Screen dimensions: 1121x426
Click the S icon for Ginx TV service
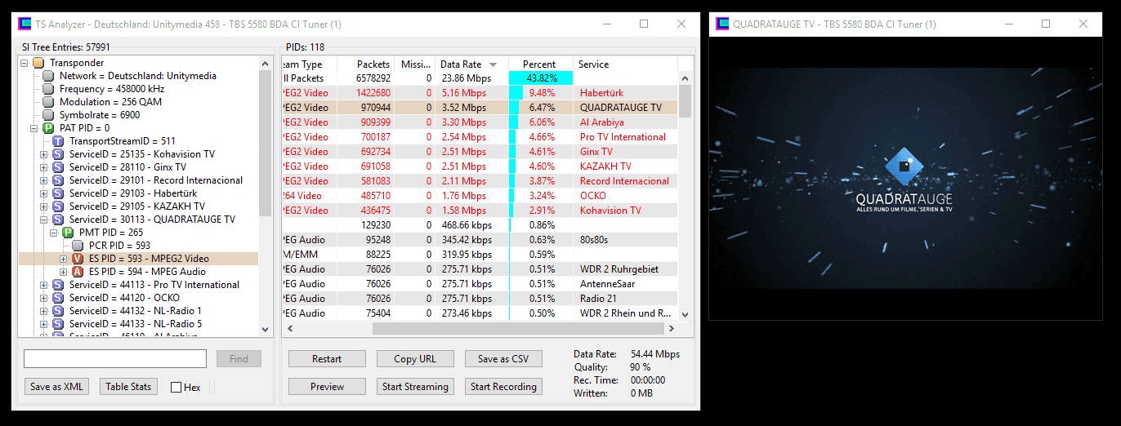click(x=57, y=167)
